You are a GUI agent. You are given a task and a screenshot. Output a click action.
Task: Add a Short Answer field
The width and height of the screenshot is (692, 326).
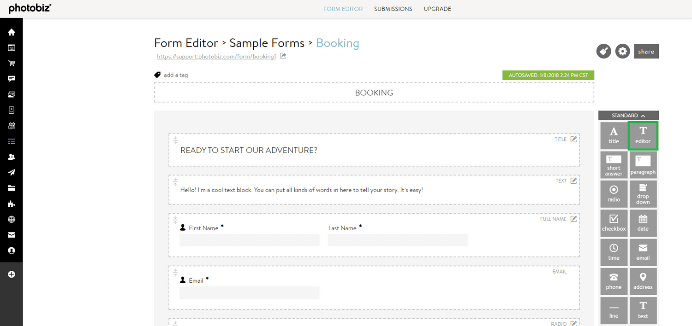614,164
